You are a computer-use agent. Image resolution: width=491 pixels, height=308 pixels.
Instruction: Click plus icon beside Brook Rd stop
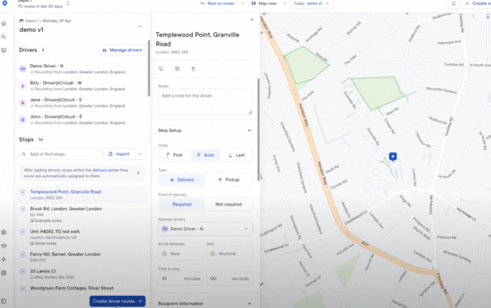click(23, 209)
